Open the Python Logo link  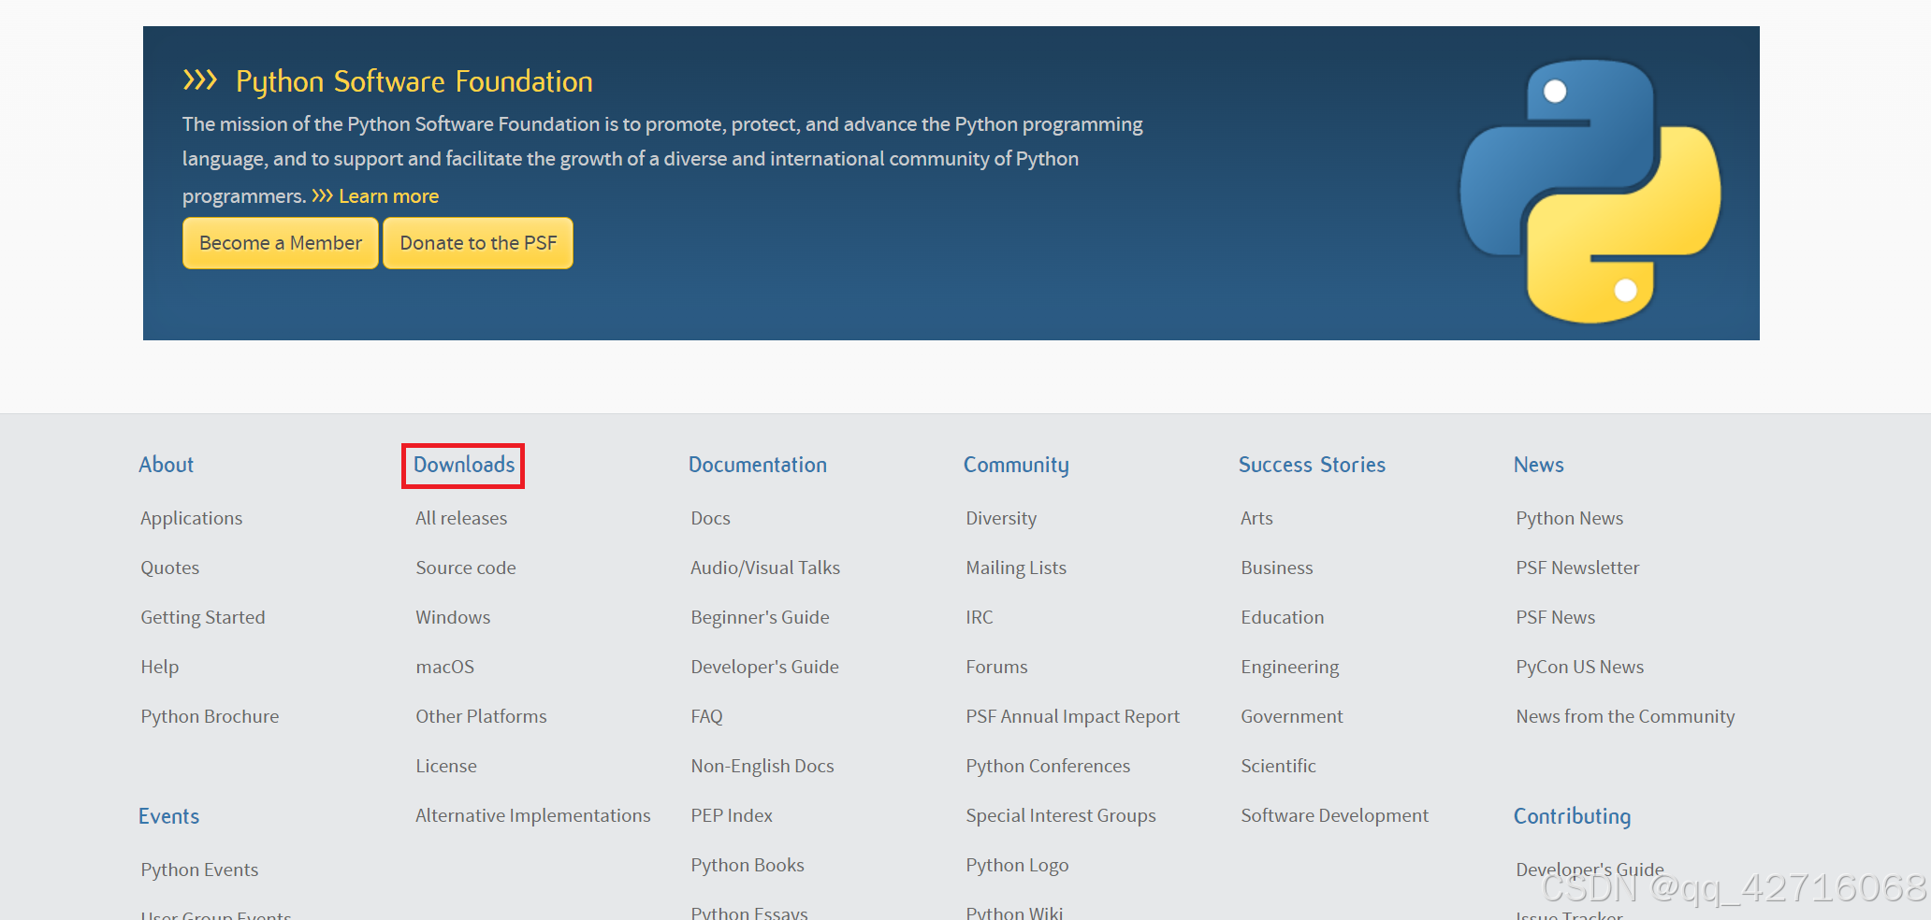(x=1017, y=865)
